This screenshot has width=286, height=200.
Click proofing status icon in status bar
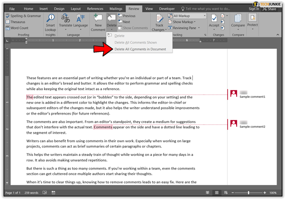pyautogui.click(x=45, y=193)
